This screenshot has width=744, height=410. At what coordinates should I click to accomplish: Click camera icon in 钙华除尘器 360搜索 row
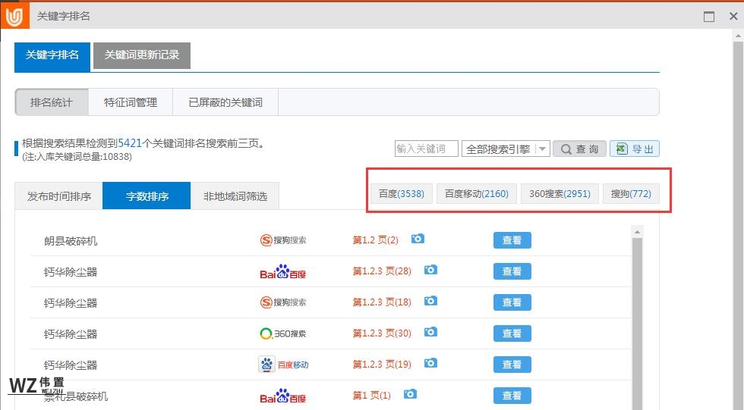[430, 333]
